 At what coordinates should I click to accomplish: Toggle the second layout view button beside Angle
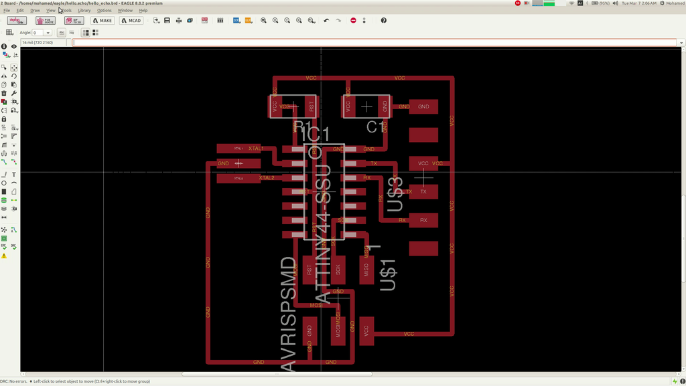point(95,33)
